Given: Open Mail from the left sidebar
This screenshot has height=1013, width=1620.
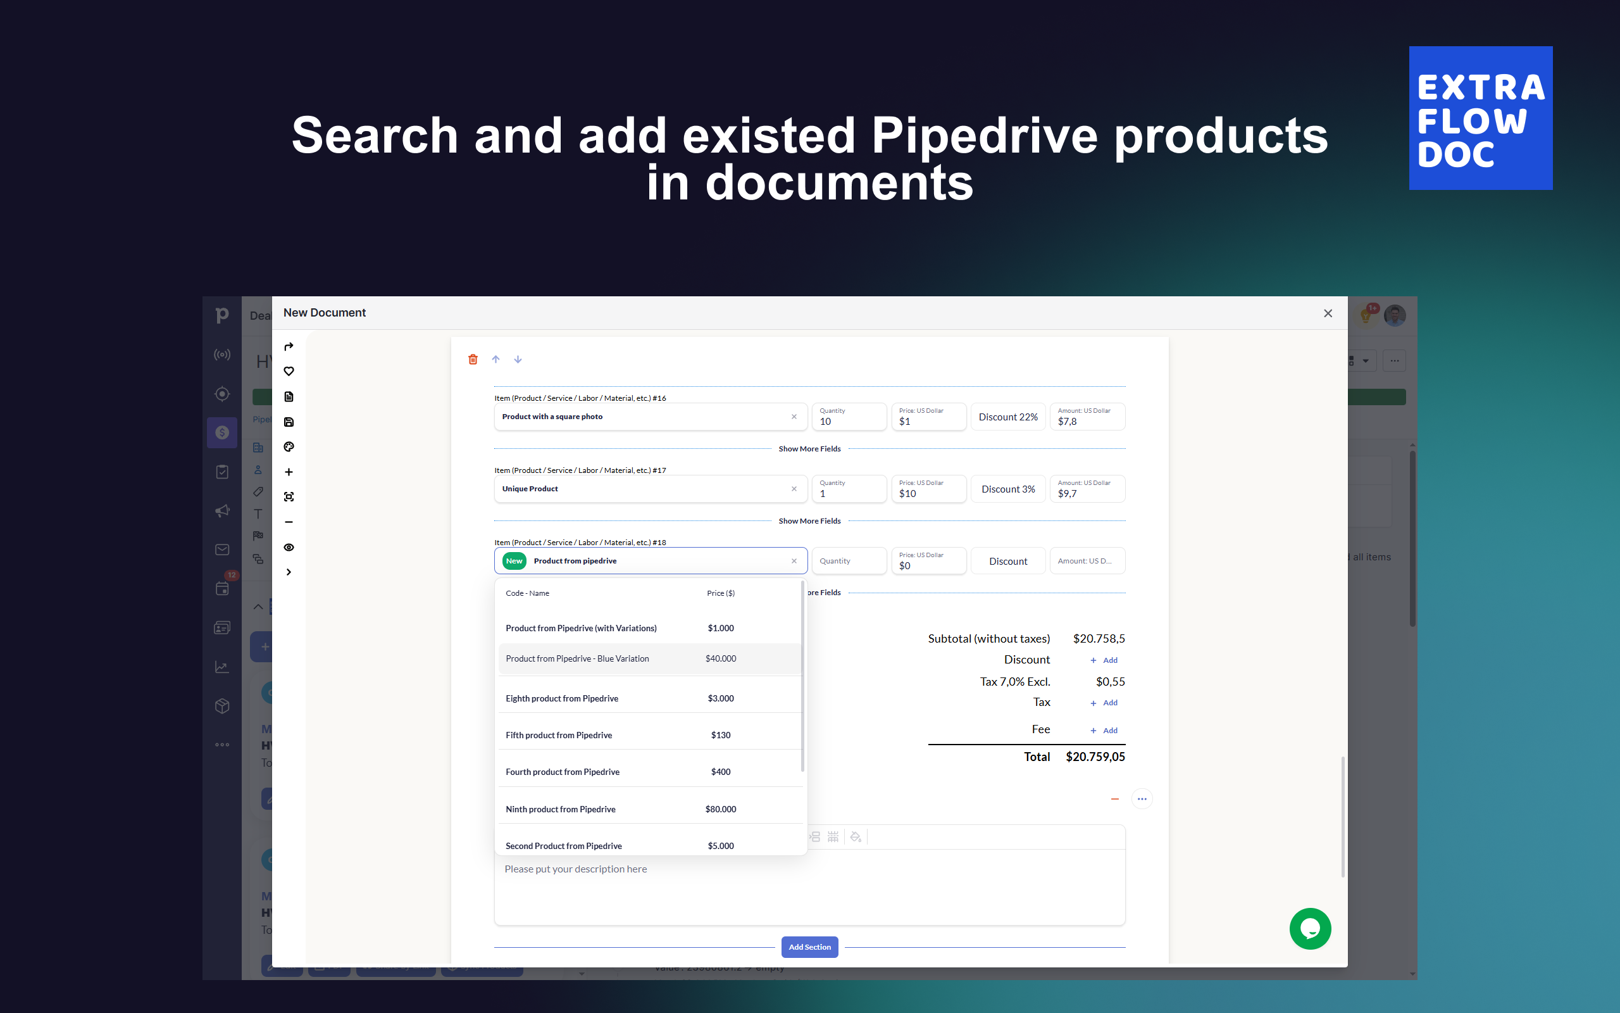Looking at the screenshot, I should [x=221, y=549].
